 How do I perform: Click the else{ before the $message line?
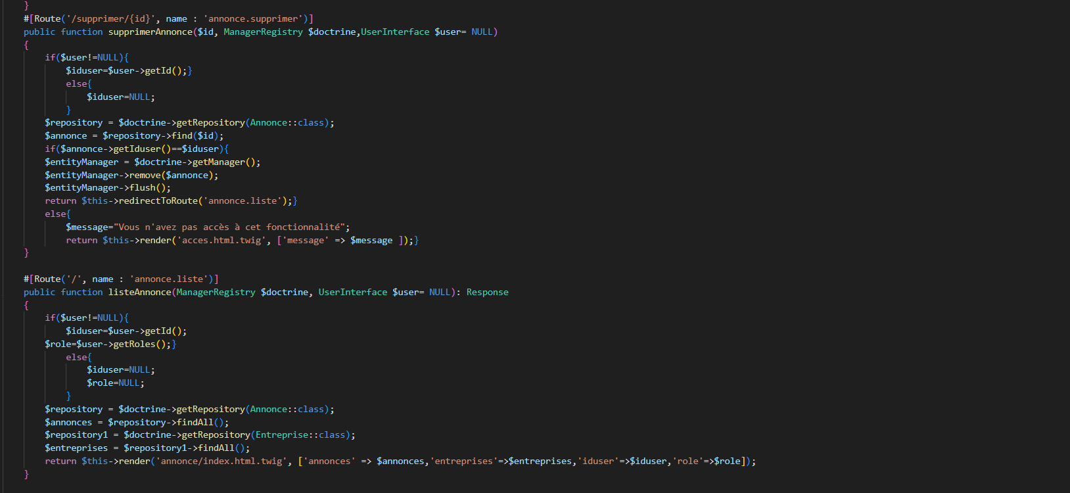pos(58,214)
